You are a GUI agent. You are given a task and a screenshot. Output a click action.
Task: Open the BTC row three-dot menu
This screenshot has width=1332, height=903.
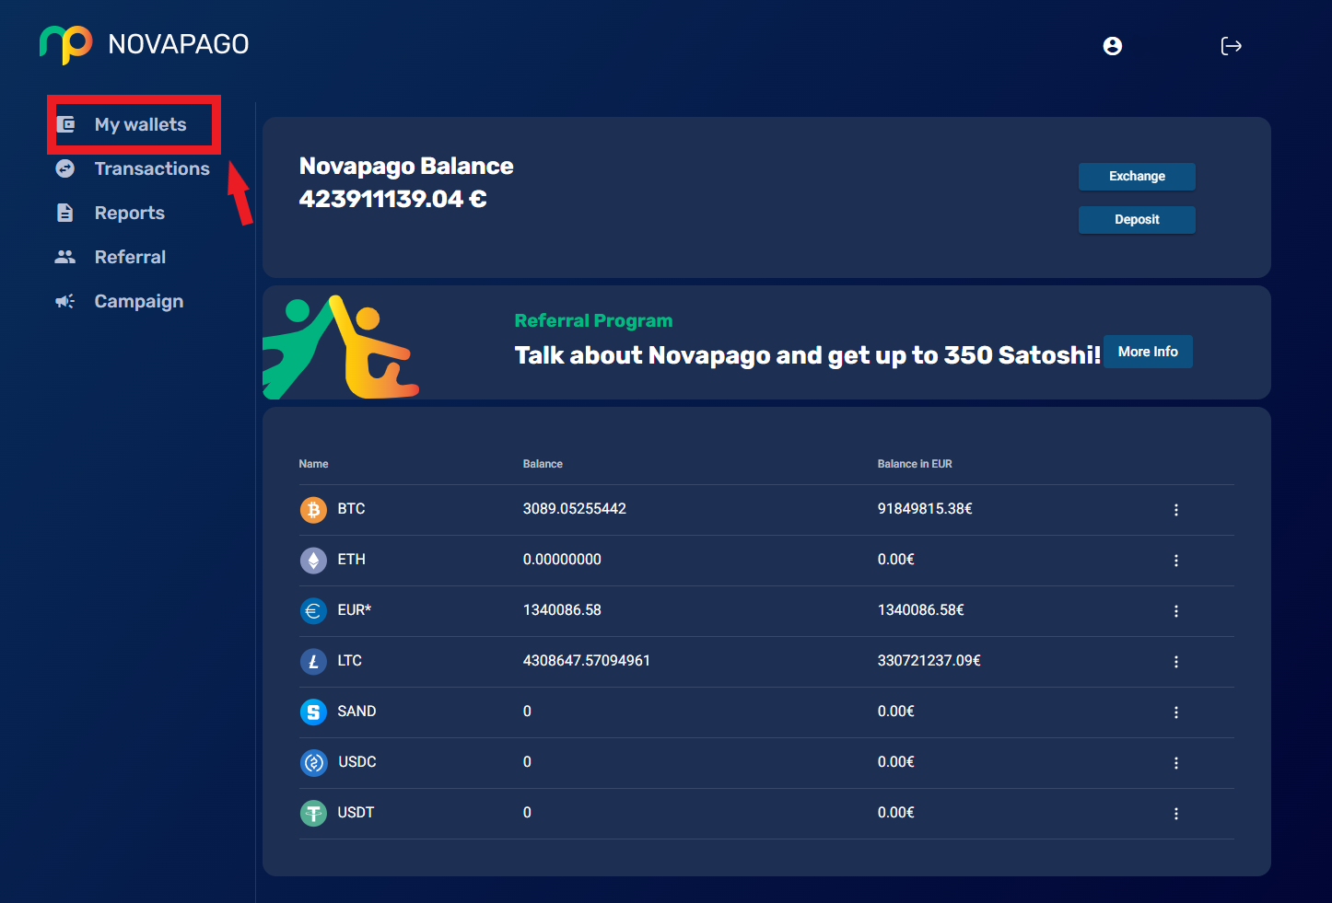coord(1175,510)
